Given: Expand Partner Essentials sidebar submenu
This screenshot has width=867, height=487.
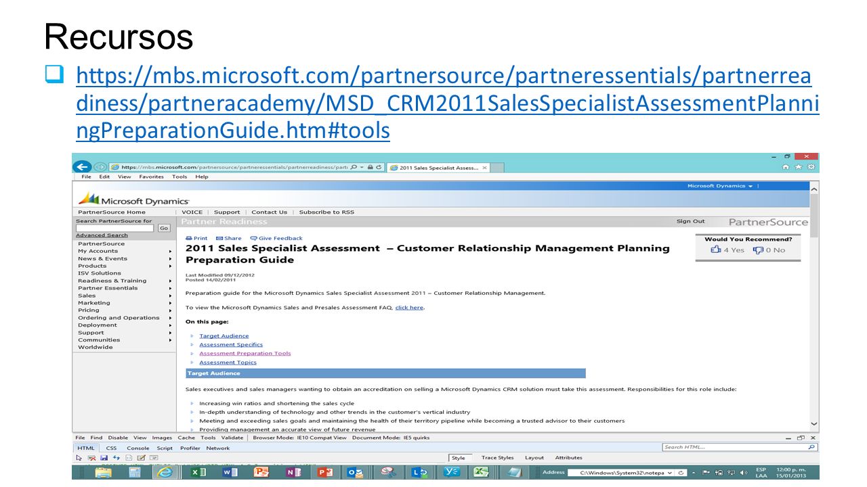Looking at the screenshot, I should [x=170, y=288].
